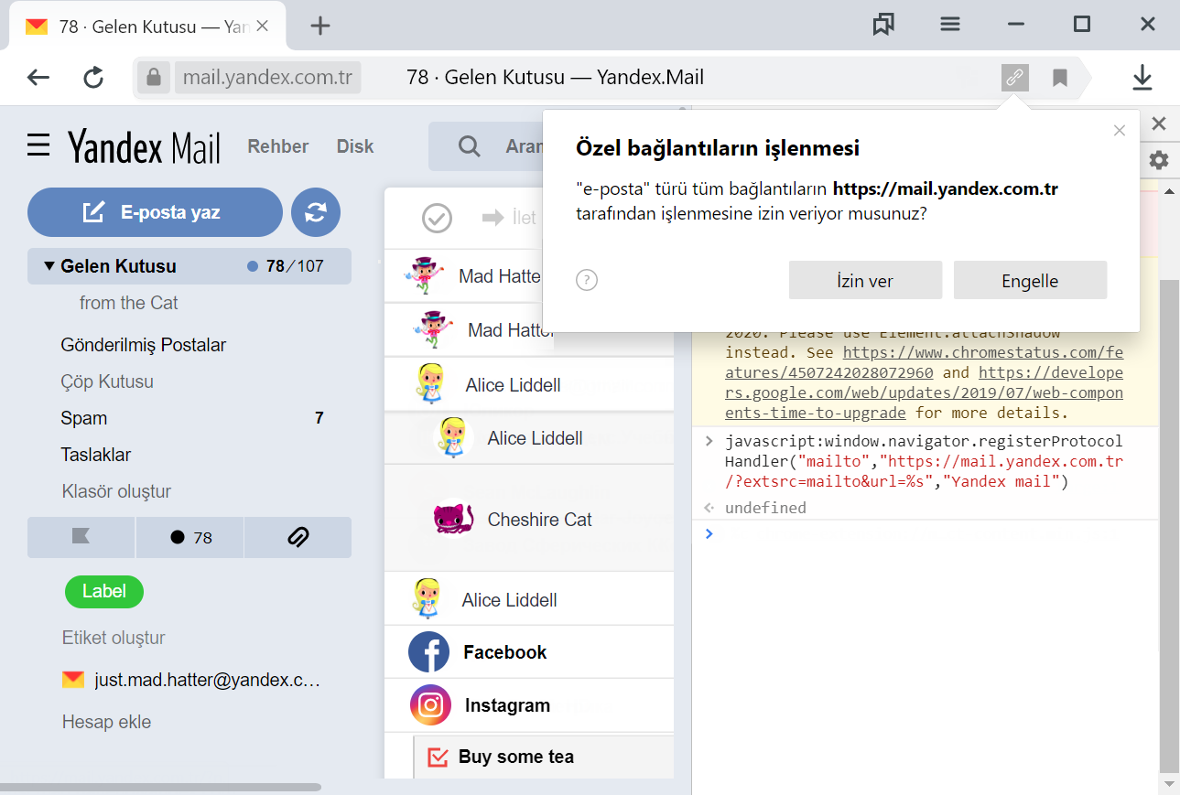Select all messages with the checkmark circle
Screen dimensions: 1180x795
pyautogui.click(x=437, y=218)
